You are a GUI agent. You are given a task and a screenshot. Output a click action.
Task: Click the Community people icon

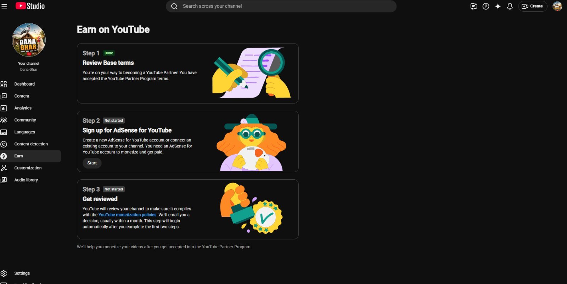[4, 120]
